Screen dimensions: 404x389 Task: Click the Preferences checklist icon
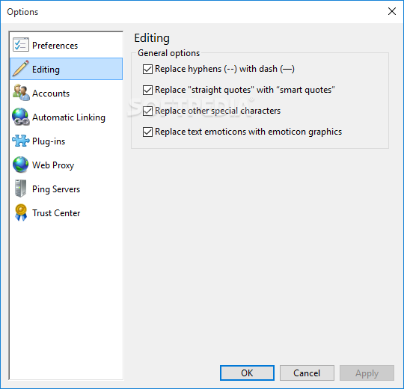[x=21, y=45]
